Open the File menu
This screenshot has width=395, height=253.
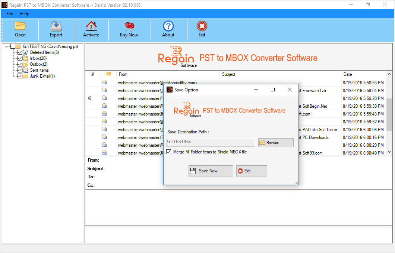(10, 14)
